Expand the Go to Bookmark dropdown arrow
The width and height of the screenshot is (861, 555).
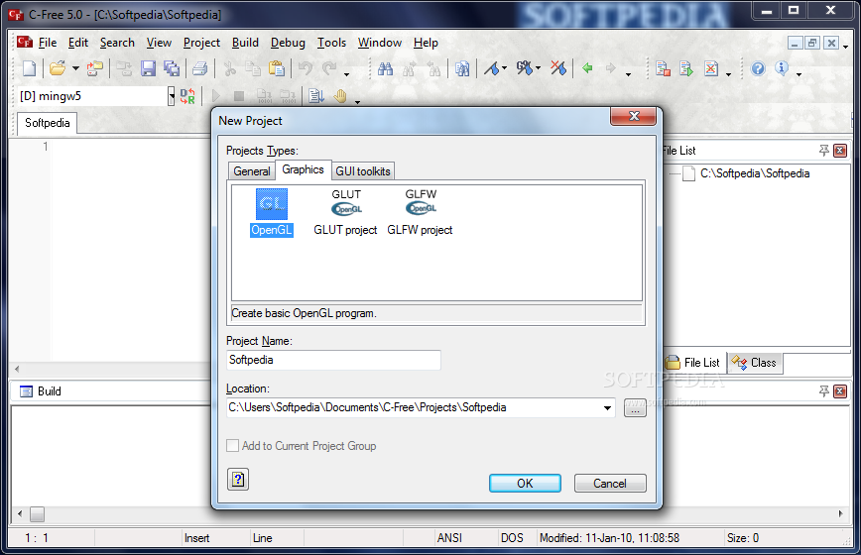click(x=538, y=68)
